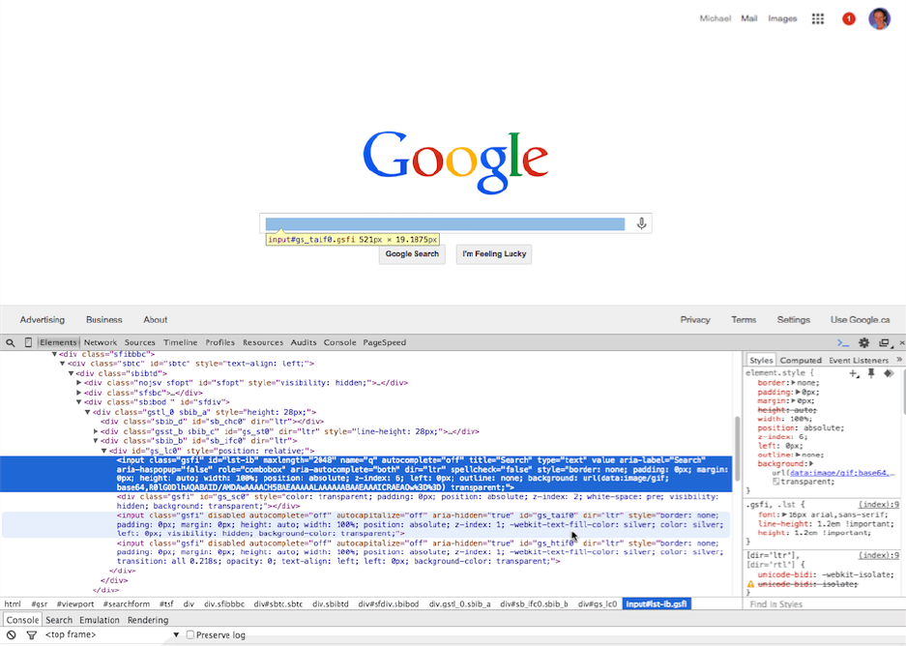Viewport: 906px width, 646px height.
Task: Select the input id gs_taif0 node
Action: point(365,524)
